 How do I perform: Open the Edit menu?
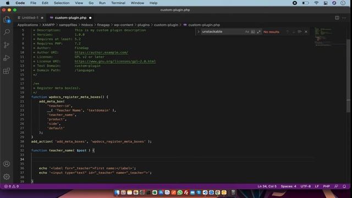pyautogui.click(x=45, y=3)
